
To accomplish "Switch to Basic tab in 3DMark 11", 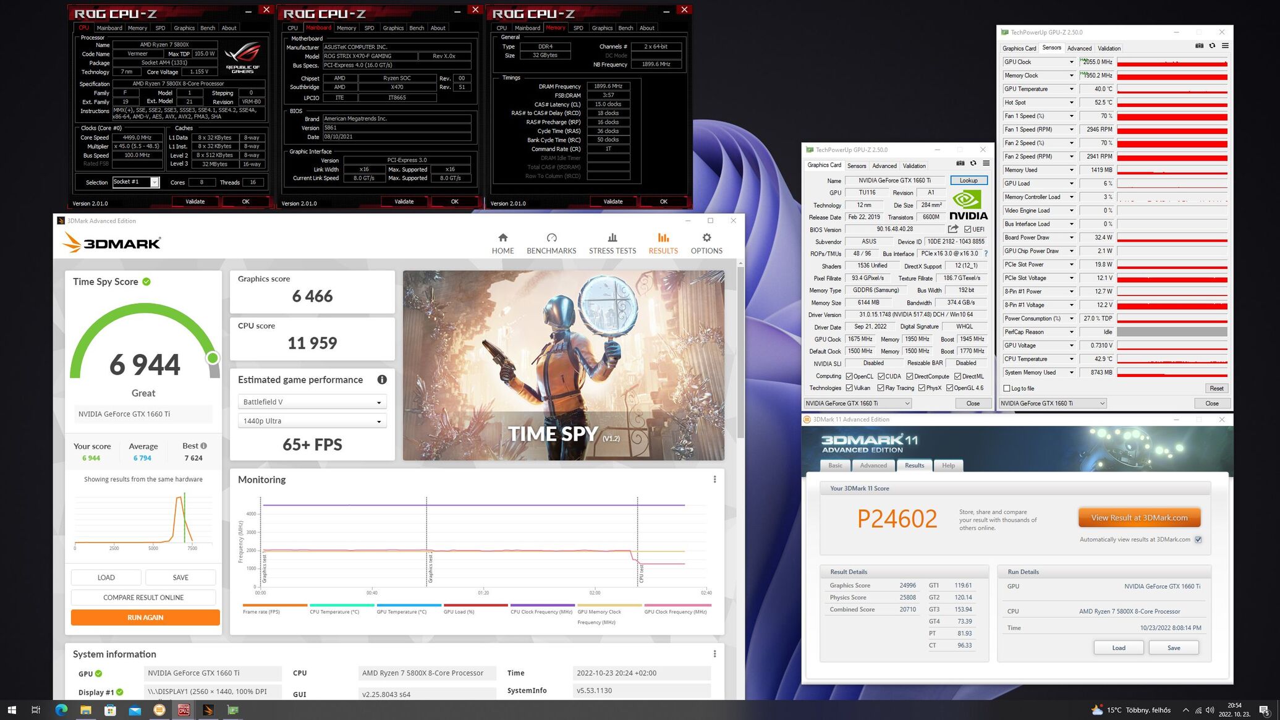I will pos(835,465).
